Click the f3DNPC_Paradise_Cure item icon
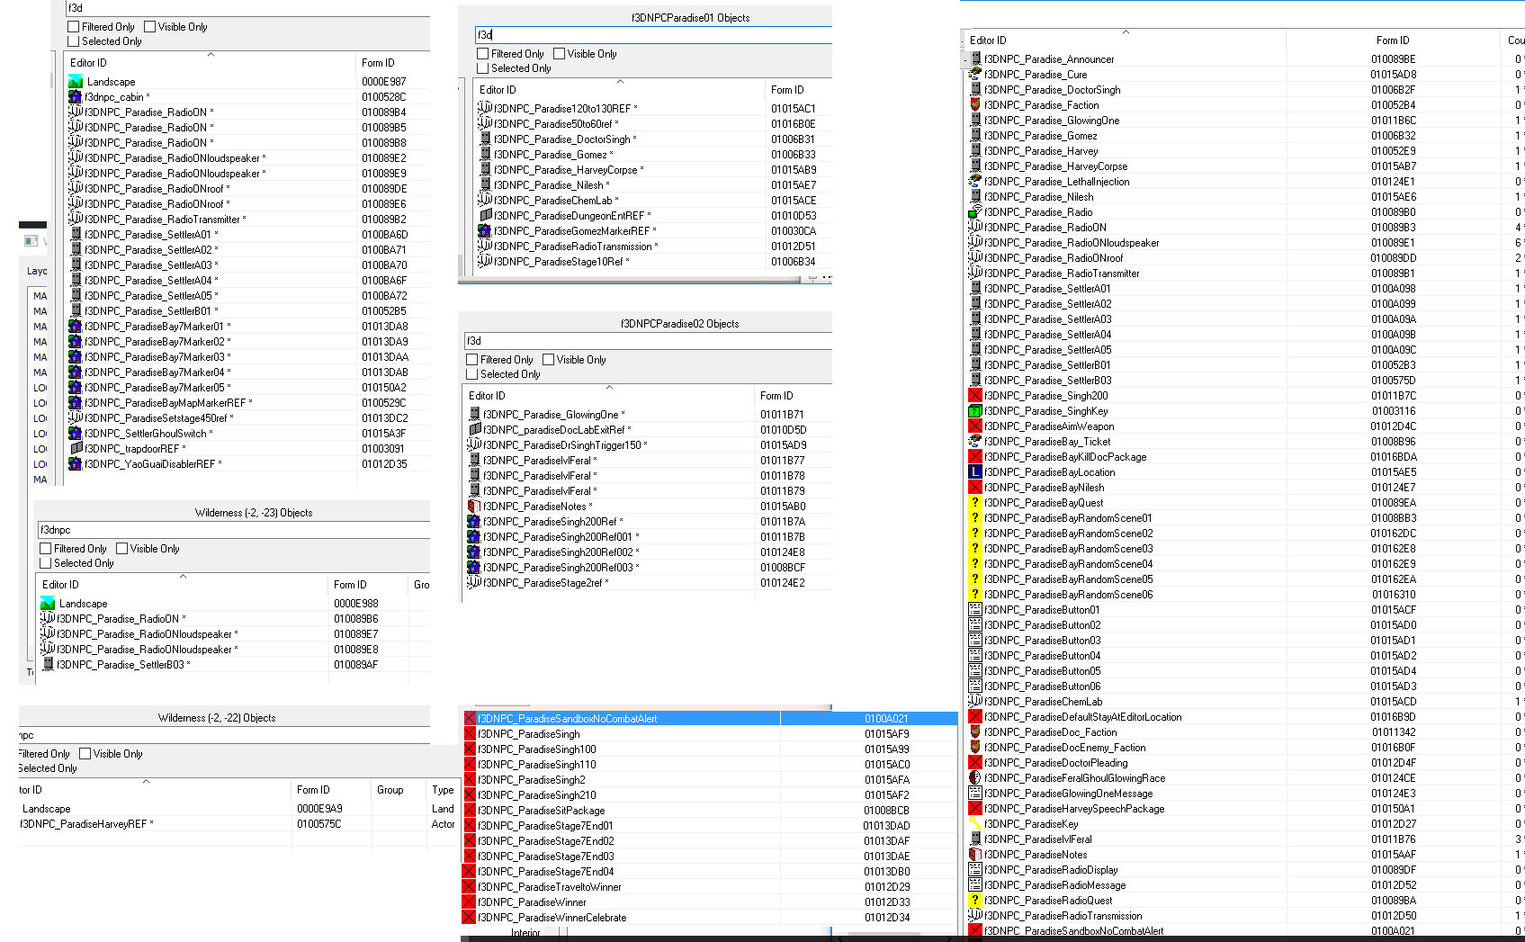Screen dimensions: 1525x942 pyautogui.click(x=974, y=75)
